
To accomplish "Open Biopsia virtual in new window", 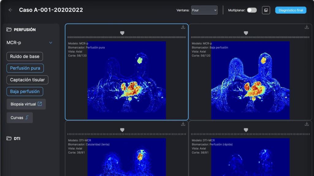I will (x=26, y=104).
